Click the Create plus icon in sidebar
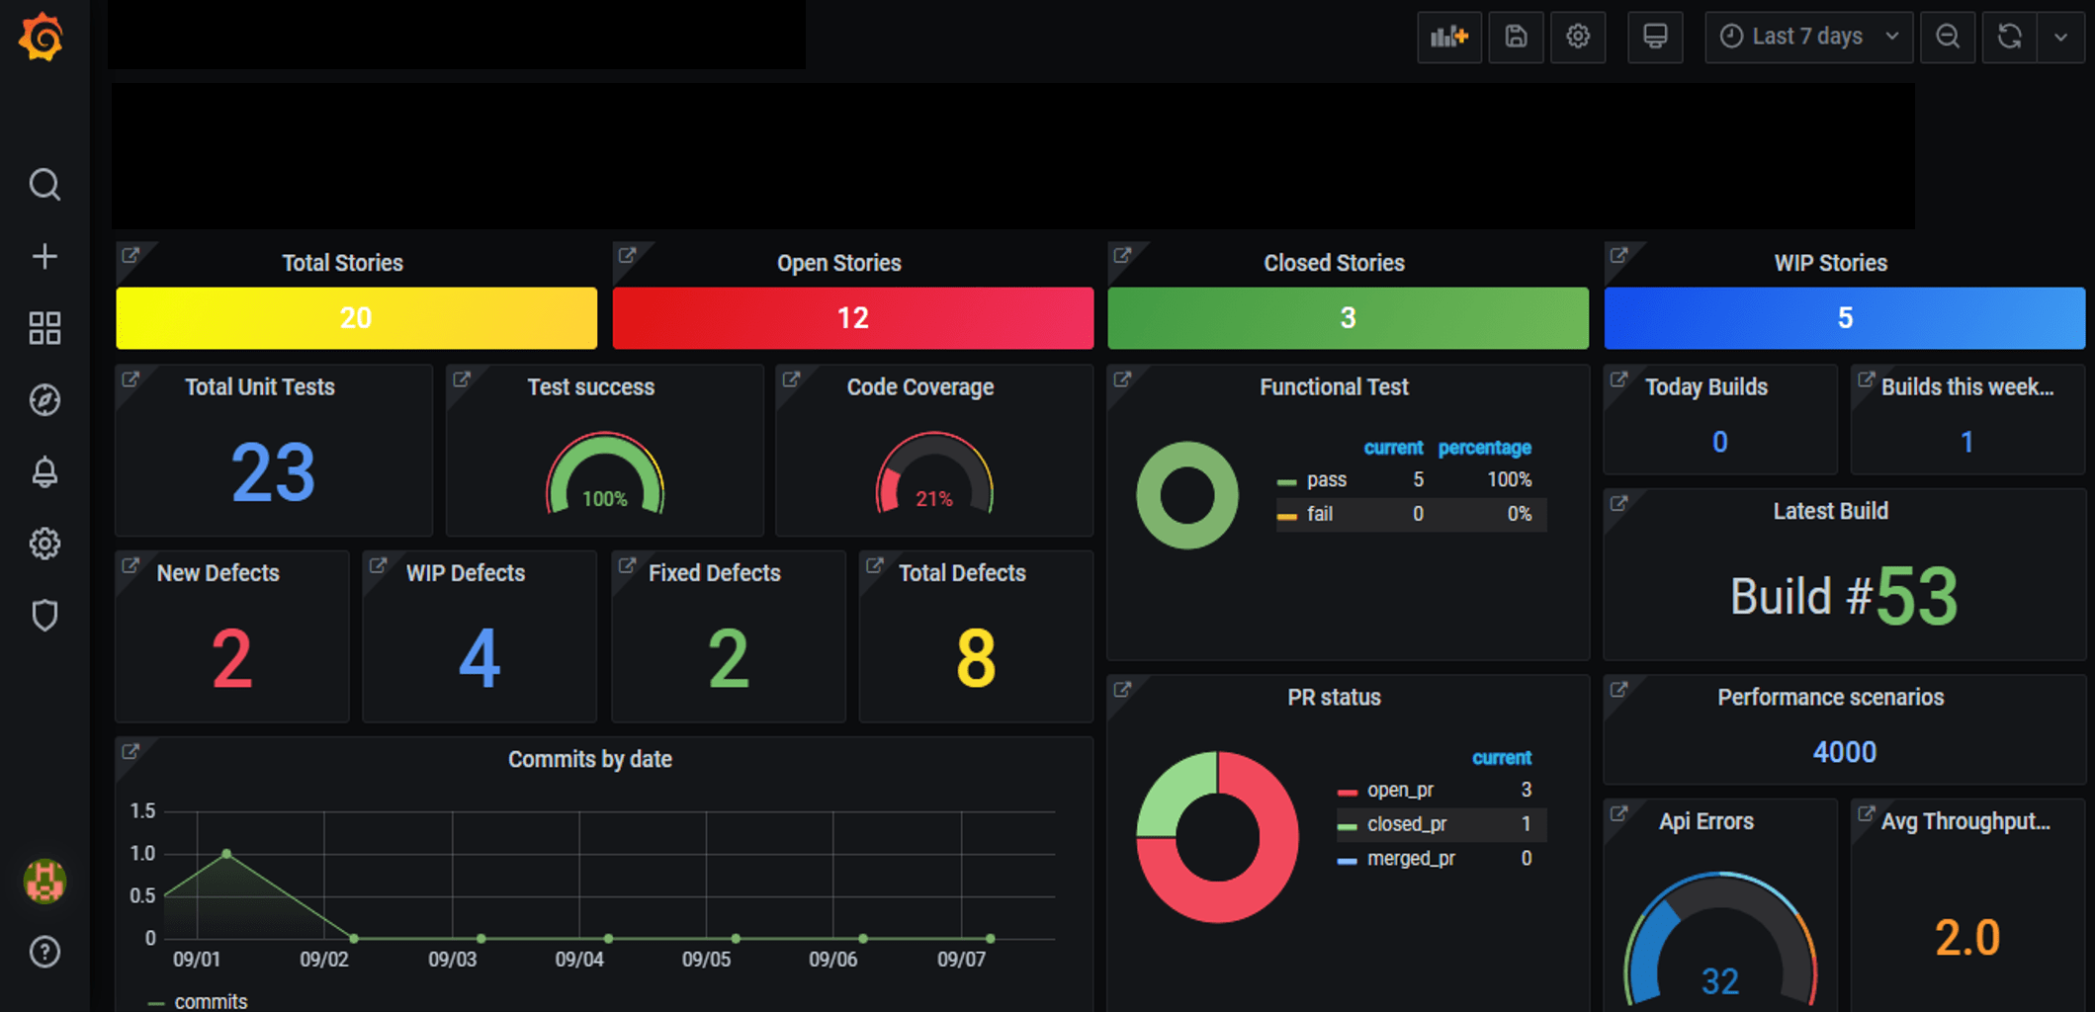 [44, 257]
